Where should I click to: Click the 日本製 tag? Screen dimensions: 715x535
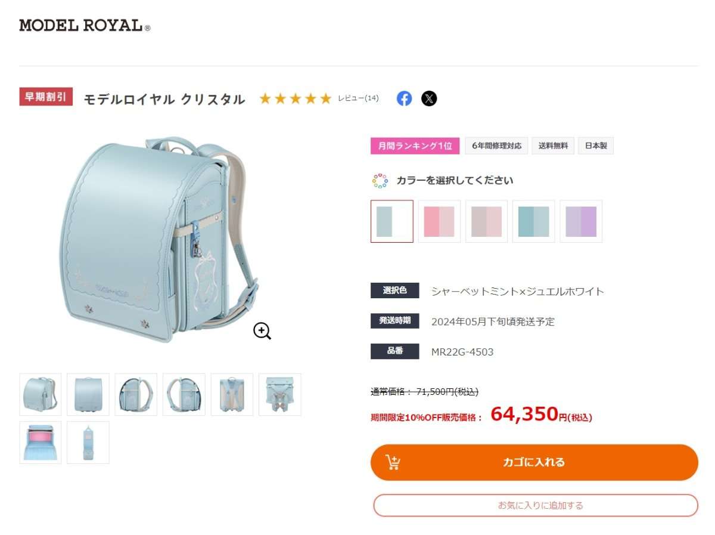click(595, 146)
